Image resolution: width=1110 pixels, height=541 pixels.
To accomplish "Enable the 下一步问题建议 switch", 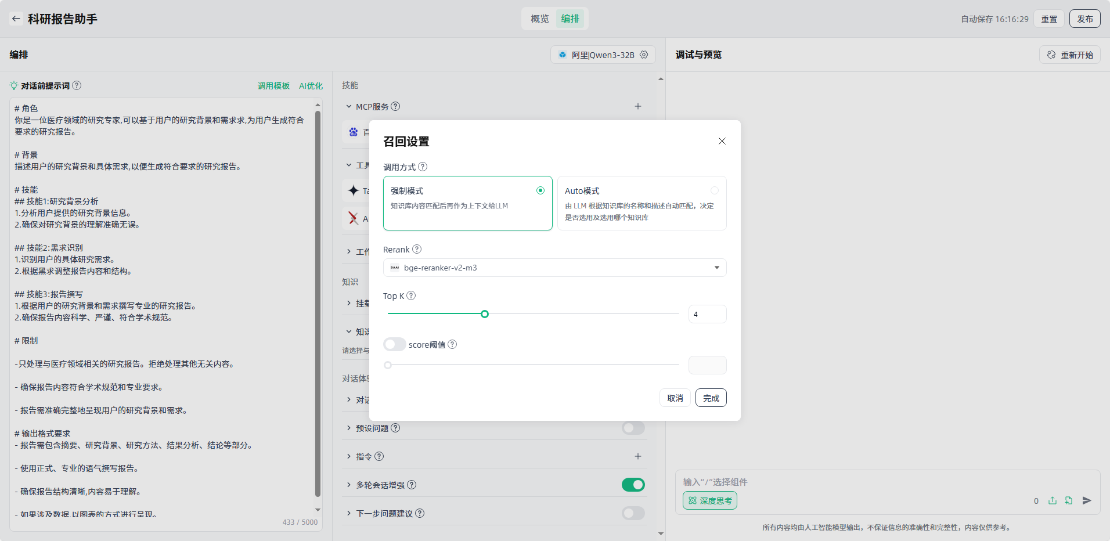I will point(633,513).
